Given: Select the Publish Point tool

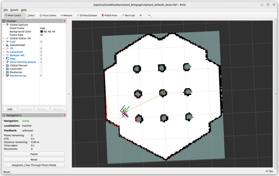Looking at the screenshot, I should coord(109,16).
